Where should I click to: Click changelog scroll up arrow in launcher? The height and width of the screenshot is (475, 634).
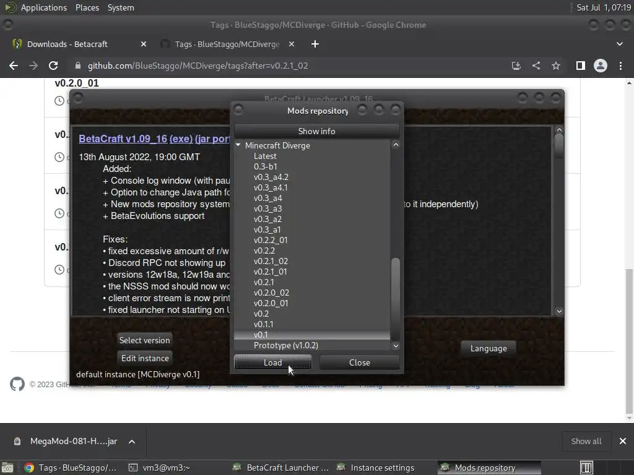tap(559, 130)
